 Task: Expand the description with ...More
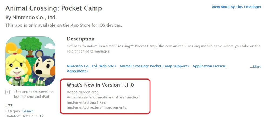[255, 67]
